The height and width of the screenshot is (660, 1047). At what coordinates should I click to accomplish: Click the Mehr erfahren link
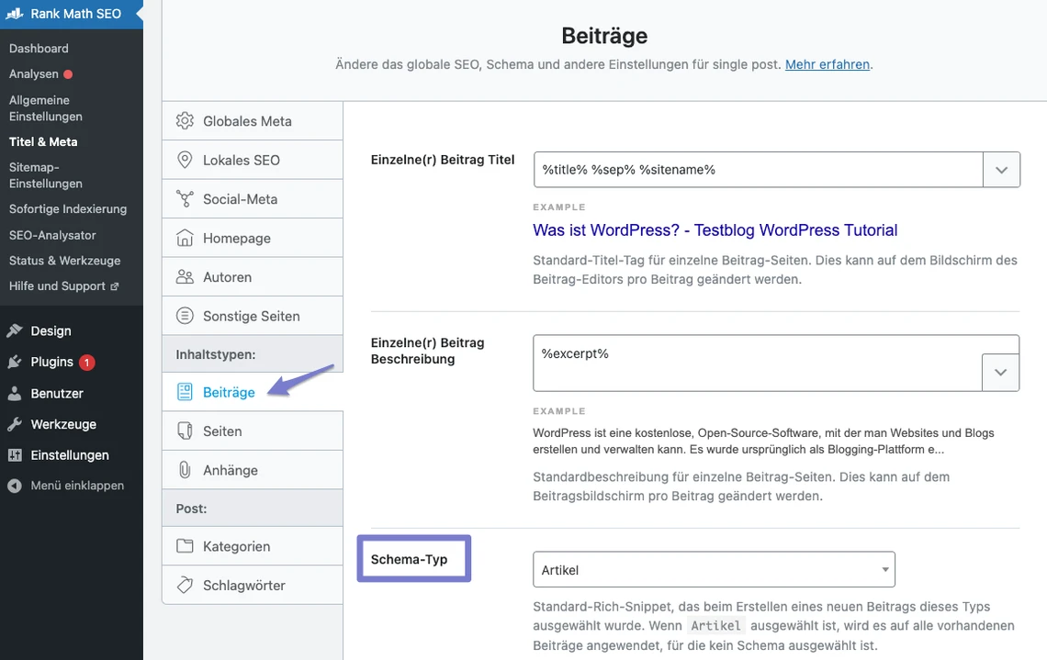(x=827, y=64)
